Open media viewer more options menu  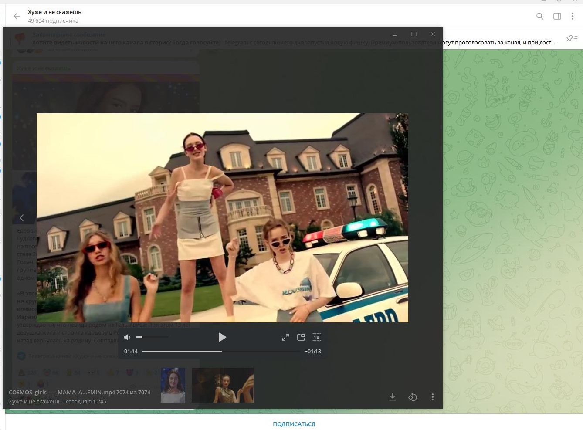point(432,397)
